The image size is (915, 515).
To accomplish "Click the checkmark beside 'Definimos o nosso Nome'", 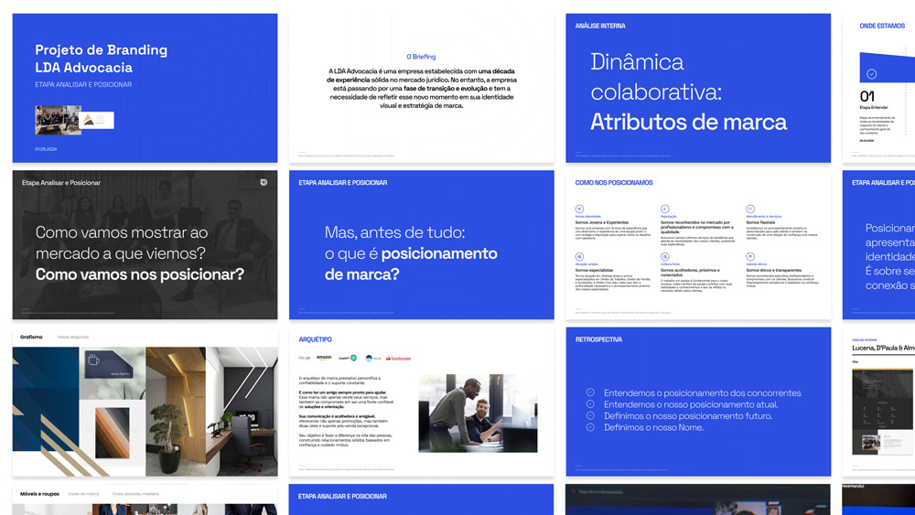I will click(590, 427).
